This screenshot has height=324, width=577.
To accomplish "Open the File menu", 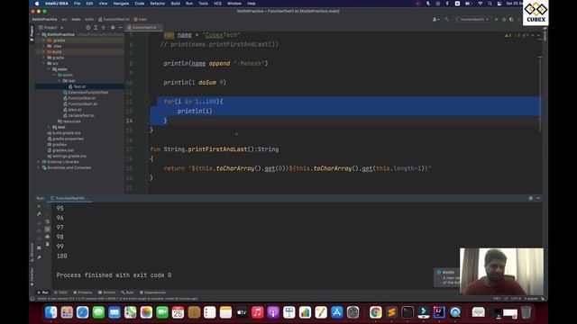I will click(x=77, y=4).
